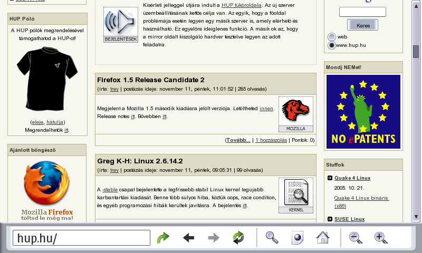Click Greg K-H: Linux 2.6.14.2 headline
The width and height of the screenshot is (422, 253).
(140, 161)
